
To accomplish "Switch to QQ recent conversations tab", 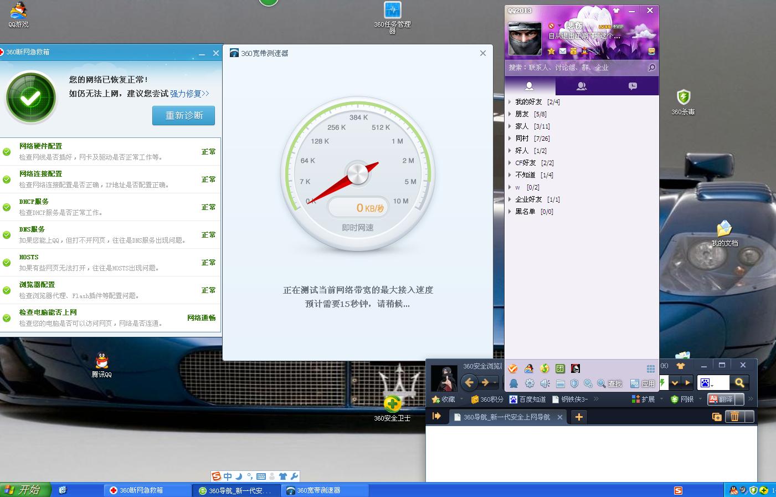I will point(633,86).
